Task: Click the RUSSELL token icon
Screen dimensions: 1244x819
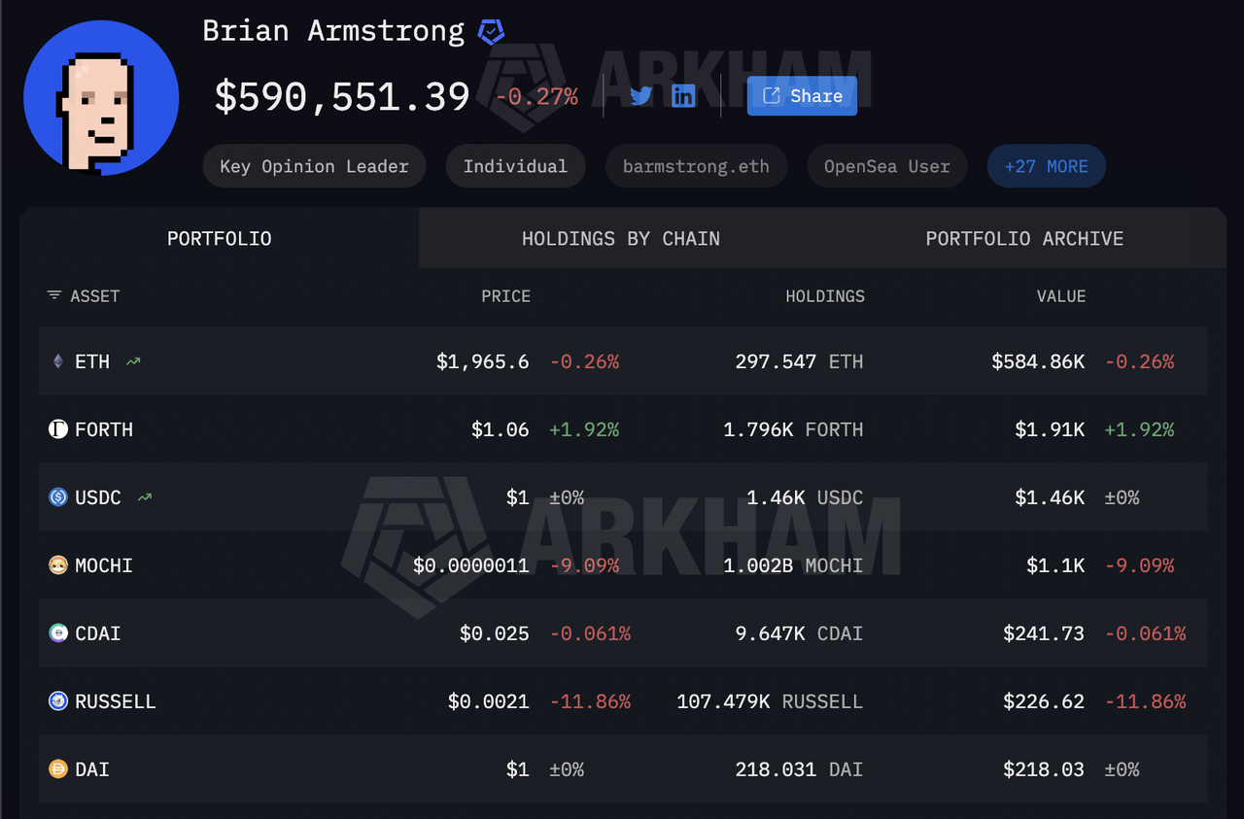Action: coord(58,701)
